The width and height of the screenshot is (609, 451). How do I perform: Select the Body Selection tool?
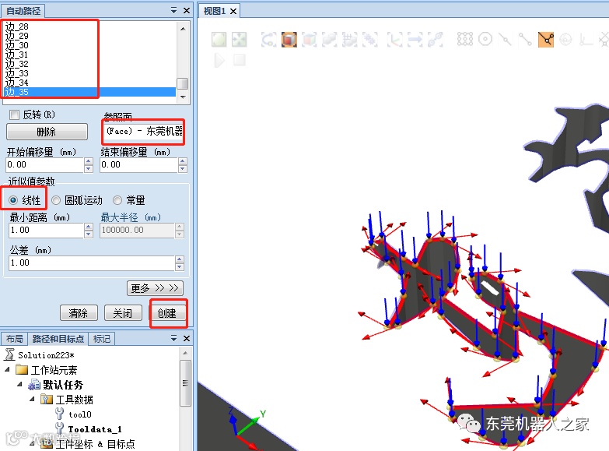click(309, 39)
